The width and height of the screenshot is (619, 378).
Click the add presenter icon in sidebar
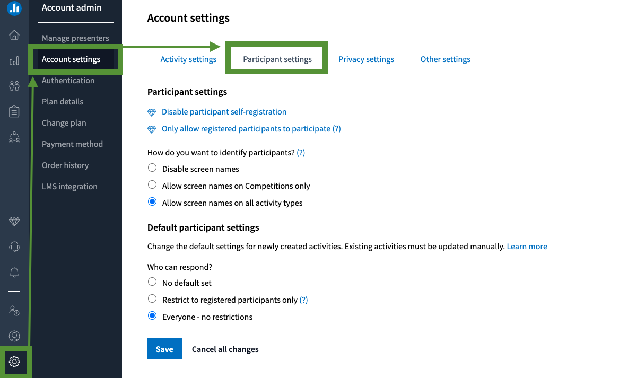coord(14,311)
